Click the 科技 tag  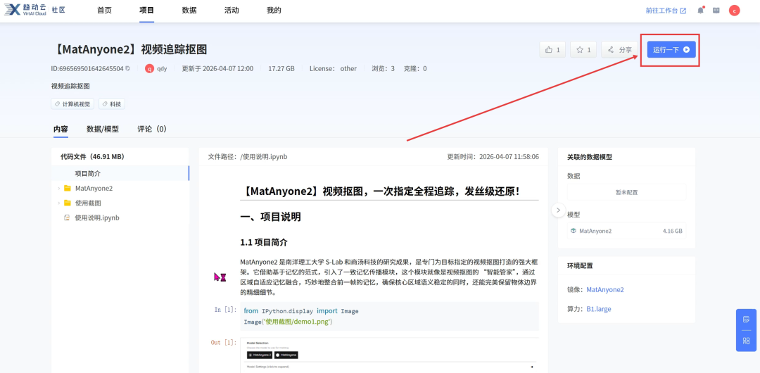click(x=112, y=103)
